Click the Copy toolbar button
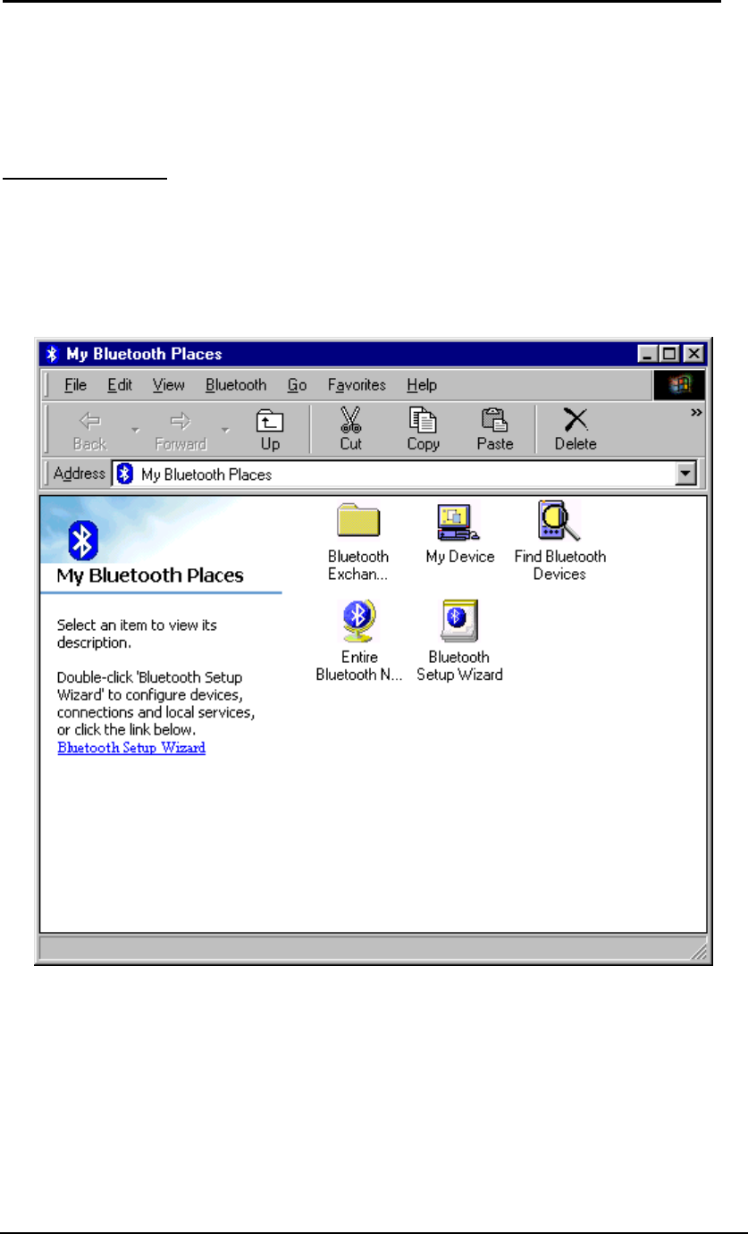The width and height of the screenshot is (748, 1234). [423, 428]
